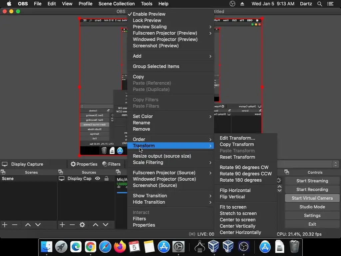This screenshot has height=256, width=341.
Task: Open source properties gear in Sources panel
Action: 82,225
